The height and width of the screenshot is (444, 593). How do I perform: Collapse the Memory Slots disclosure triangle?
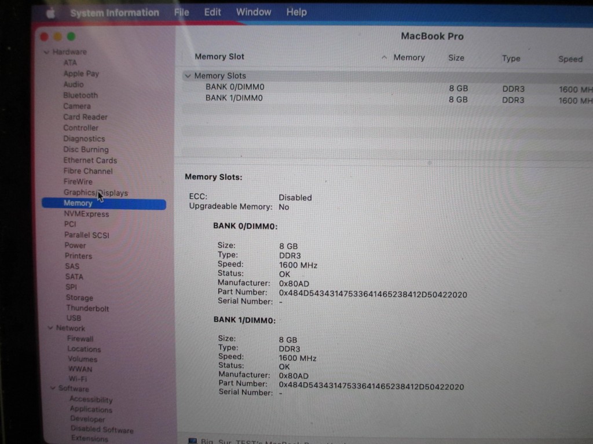point(188,76)
